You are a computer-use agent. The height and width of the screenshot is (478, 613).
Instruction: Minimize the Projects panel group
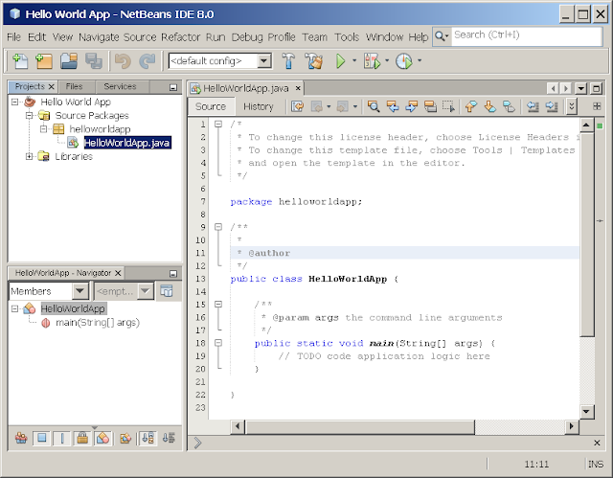(x=173, y=87)
